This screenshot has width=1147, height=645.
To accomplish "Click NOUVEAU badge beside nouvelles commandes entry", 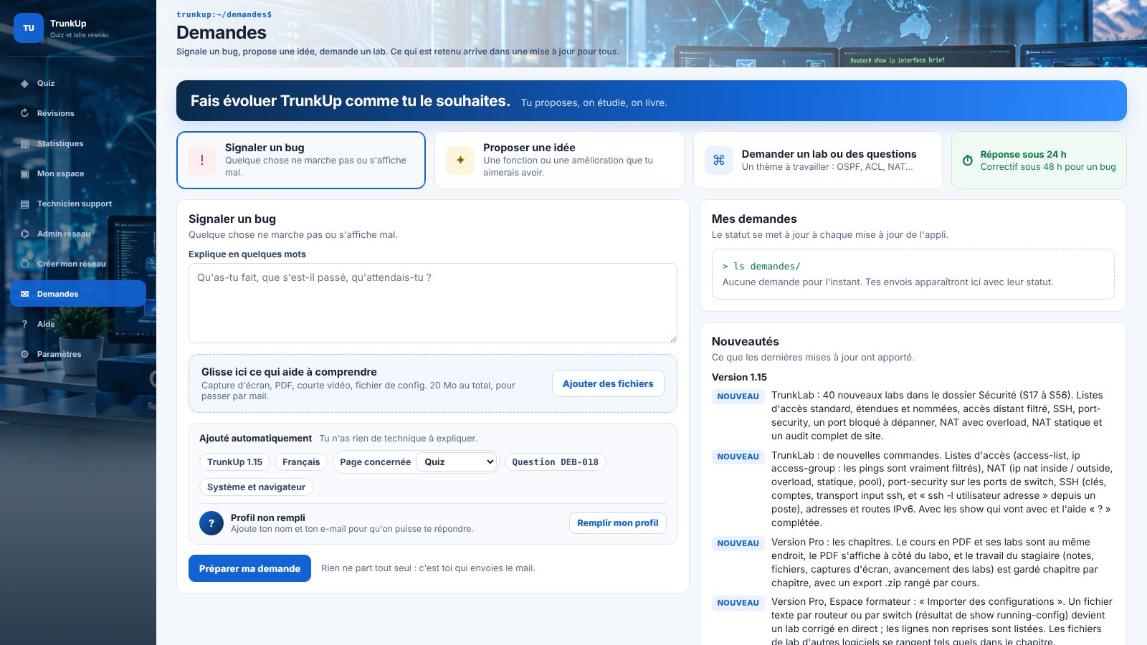I will [738, 457].
